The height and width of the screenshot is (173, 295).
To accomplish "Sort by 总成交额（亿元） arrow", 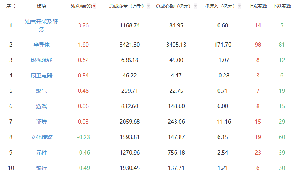I will (x=195, y=6).
